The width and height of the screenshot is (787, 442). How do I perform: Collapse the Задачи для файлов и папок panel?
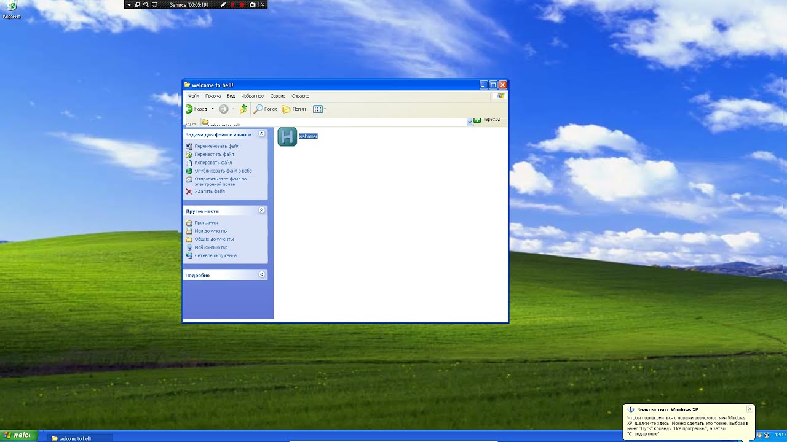262,134
